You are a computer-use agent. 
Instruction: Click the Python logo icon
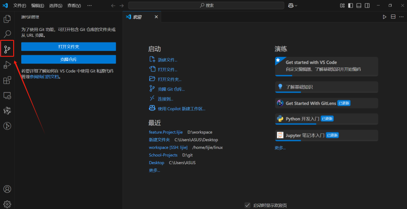280,119
